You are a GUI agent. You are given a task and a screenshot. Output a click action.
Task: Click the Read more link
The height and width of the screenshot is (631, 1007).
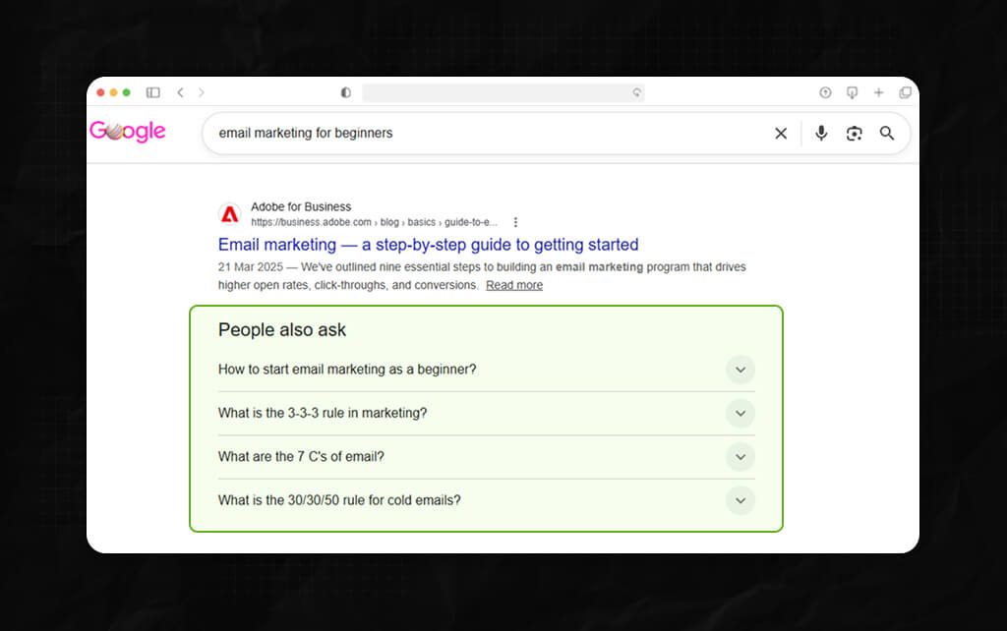513,285
